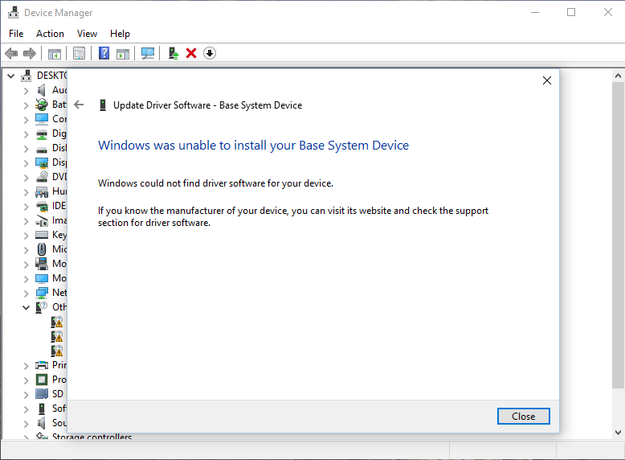
Task: Expand the Processors category chevron
Action: click(27, 380)
